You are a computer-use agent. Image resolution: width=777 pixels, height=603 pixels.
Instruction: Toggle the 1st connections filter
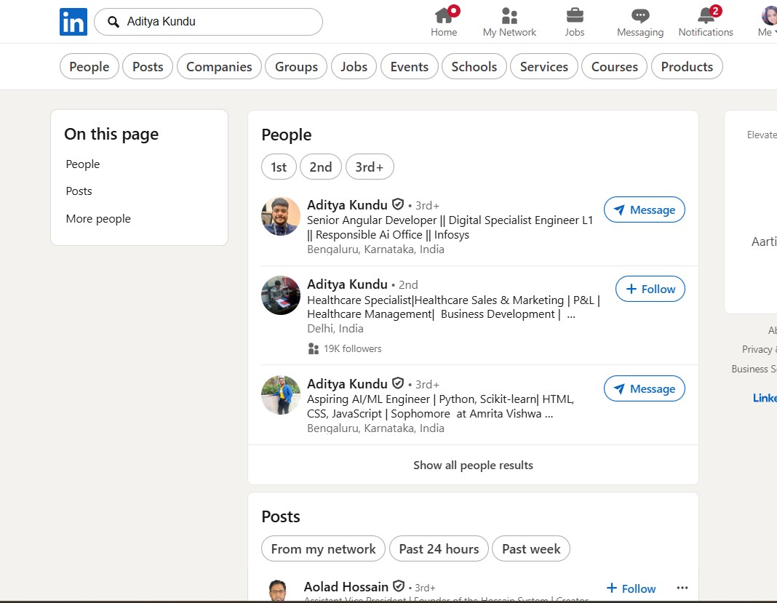click(279, 167)
